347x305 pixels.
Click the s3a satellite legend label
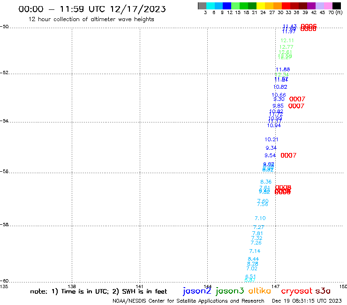pyautogui.click(x=323, y=291)
